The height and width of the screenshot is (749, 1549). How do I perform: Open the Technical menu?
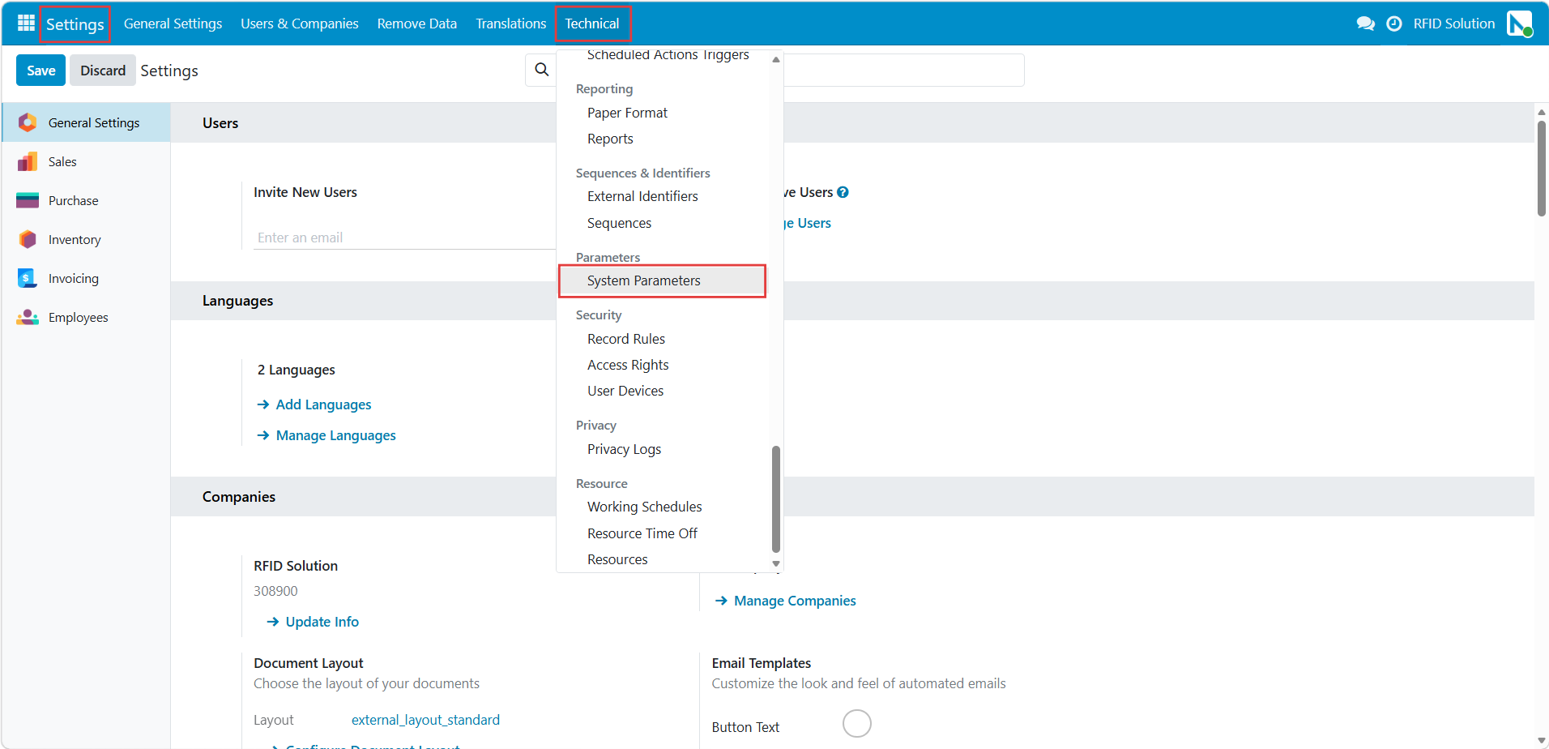pos(592,24)
